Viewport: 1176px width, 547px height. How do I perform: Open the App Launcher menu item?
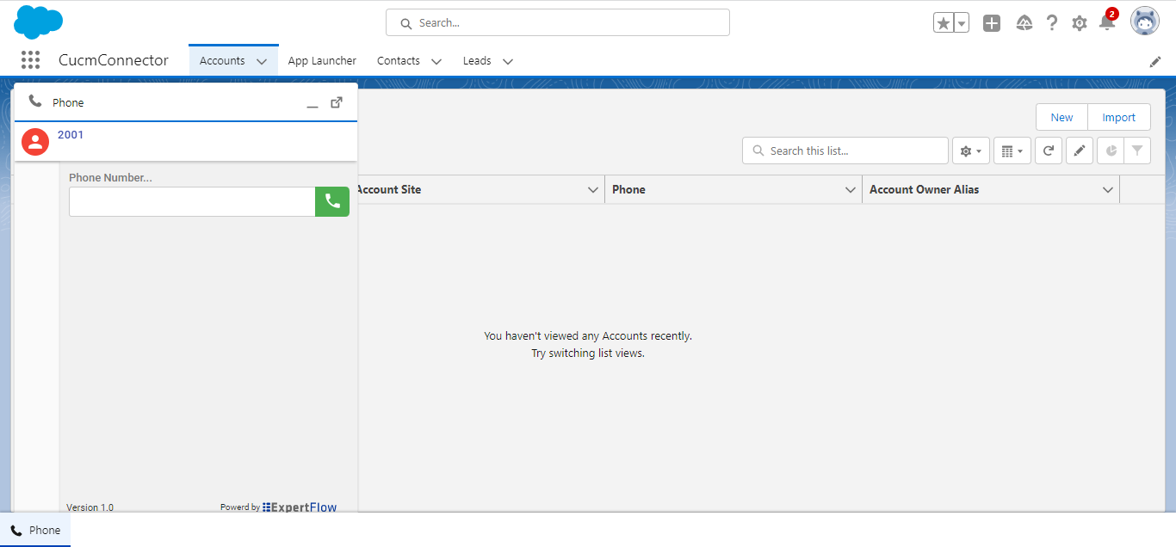(x=322, y=61)
